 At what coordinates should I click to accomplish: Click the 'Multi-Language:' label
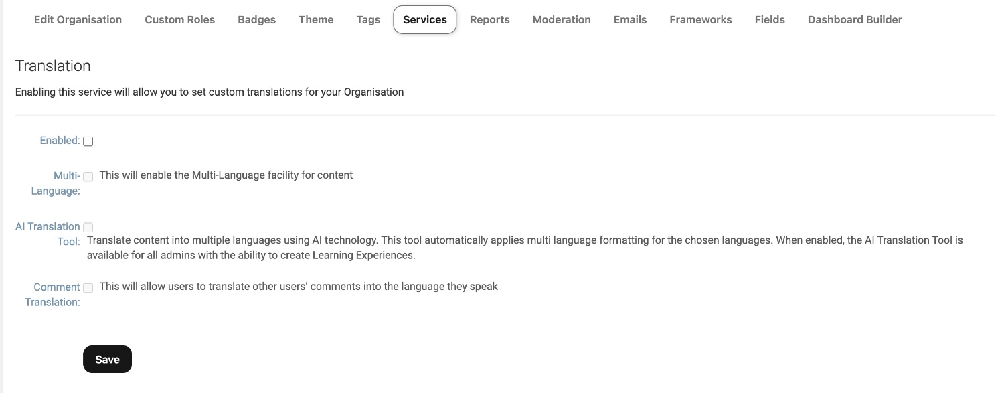click(56, 183)
